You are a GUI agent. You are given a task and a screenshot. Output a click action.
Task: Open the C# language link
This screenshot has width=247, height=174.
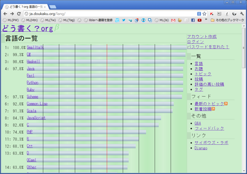pos(29,54)
